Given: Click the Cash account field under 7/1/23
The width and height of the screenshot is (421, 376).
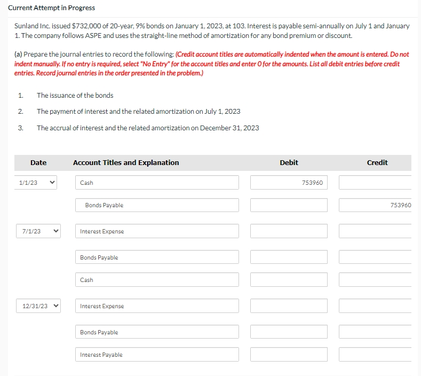Looking at the screenshot, I should [x=157, y=279].
